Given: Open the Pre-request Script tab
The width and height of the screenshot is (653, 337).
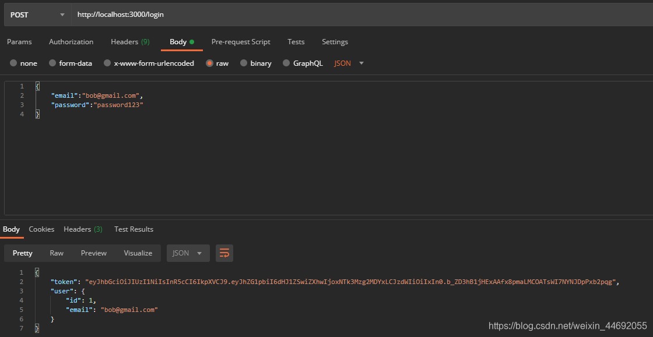Looking at the screenshot, I should (241, 41).
